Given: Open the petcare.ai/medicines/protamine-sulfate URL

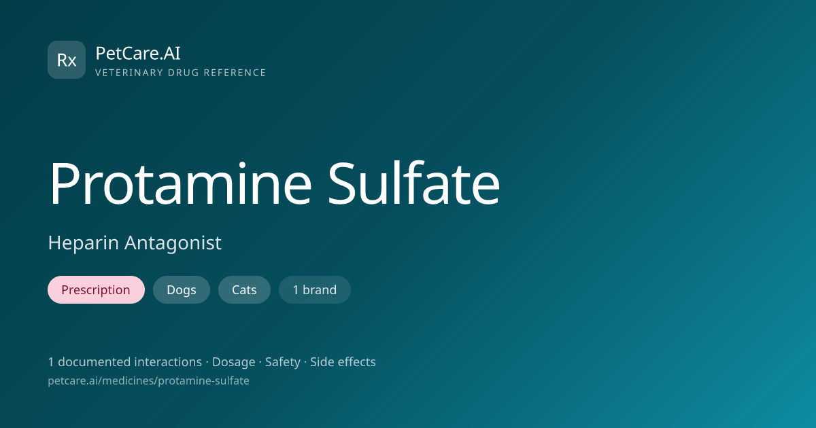Looking at the screenshot, I should [x=148, y=381].
